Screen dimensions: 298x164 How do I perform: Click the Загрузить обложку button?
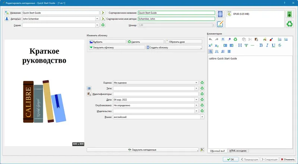pos(117,48)
